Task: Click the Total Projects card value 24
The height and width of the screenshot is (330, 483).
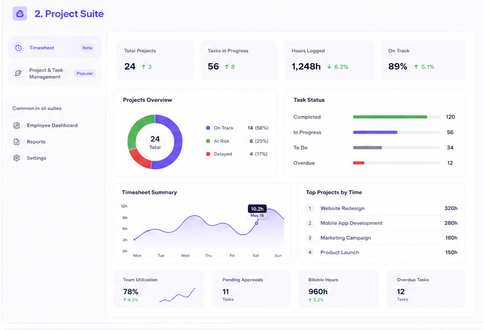Action: pyautogui.click(x=129, y=66)
